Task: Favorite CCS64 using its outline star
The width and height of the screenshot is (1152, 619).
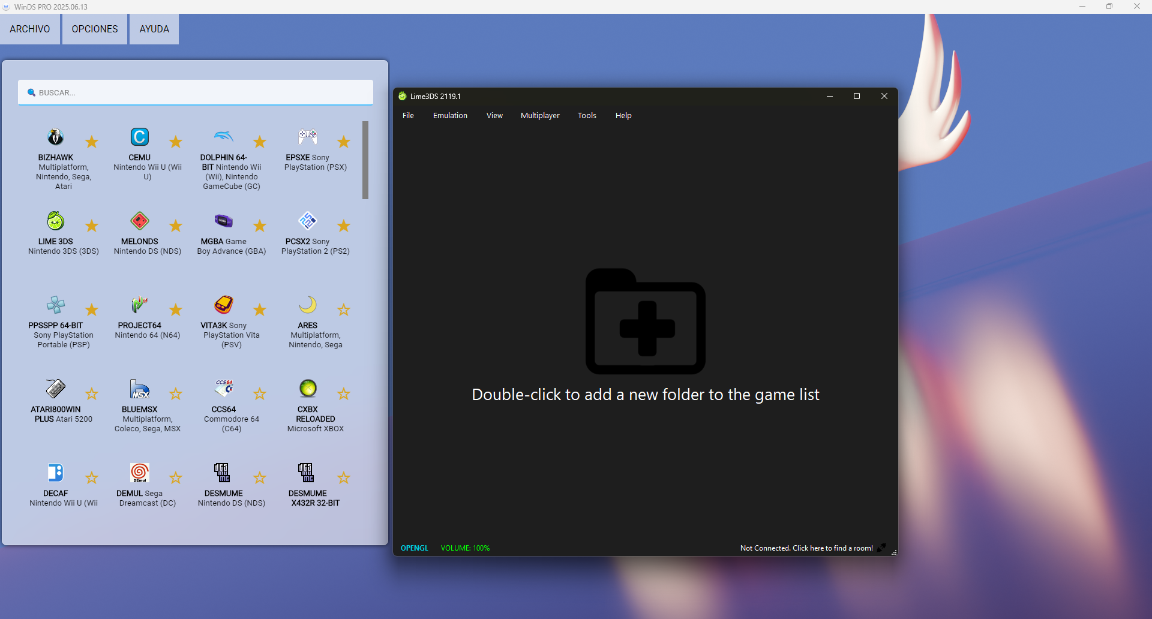Action: click(260, 393)
